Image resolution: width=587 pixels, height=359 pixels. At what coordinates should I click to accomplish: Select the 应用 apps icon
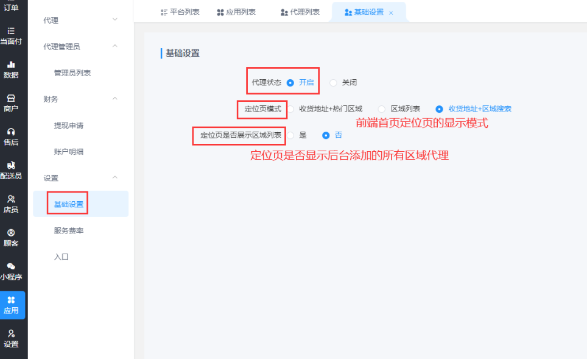(11, 300)
